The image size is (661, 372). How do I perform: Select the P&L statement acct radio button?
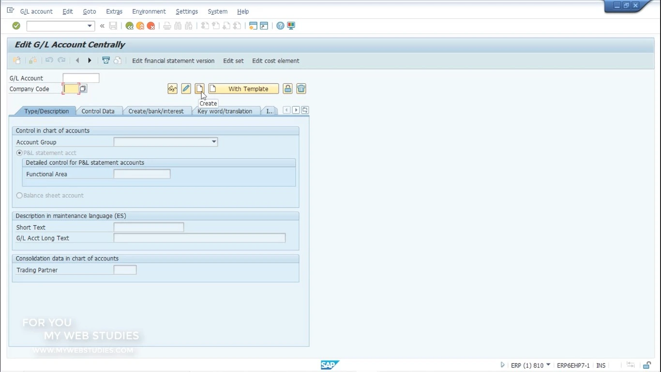click(x=19, y=153)
